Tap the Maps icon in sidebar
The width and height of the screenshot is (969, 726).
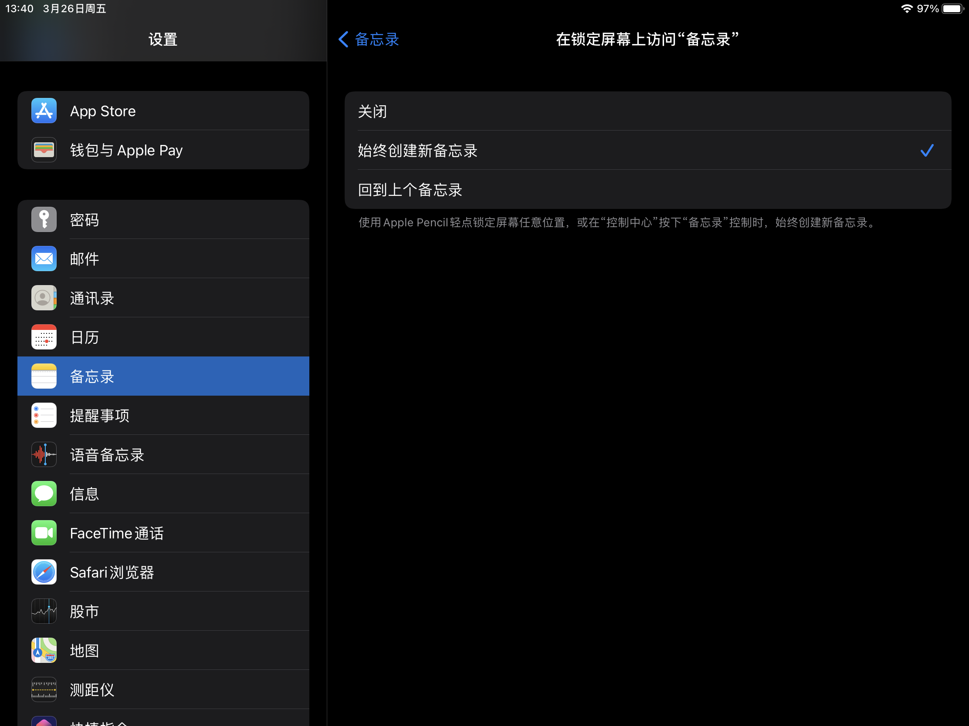click(44, 650)
